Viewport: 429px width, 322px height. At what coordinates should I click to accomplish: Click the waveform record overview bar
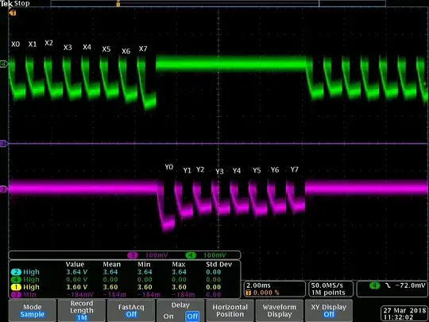click(218, 3)
